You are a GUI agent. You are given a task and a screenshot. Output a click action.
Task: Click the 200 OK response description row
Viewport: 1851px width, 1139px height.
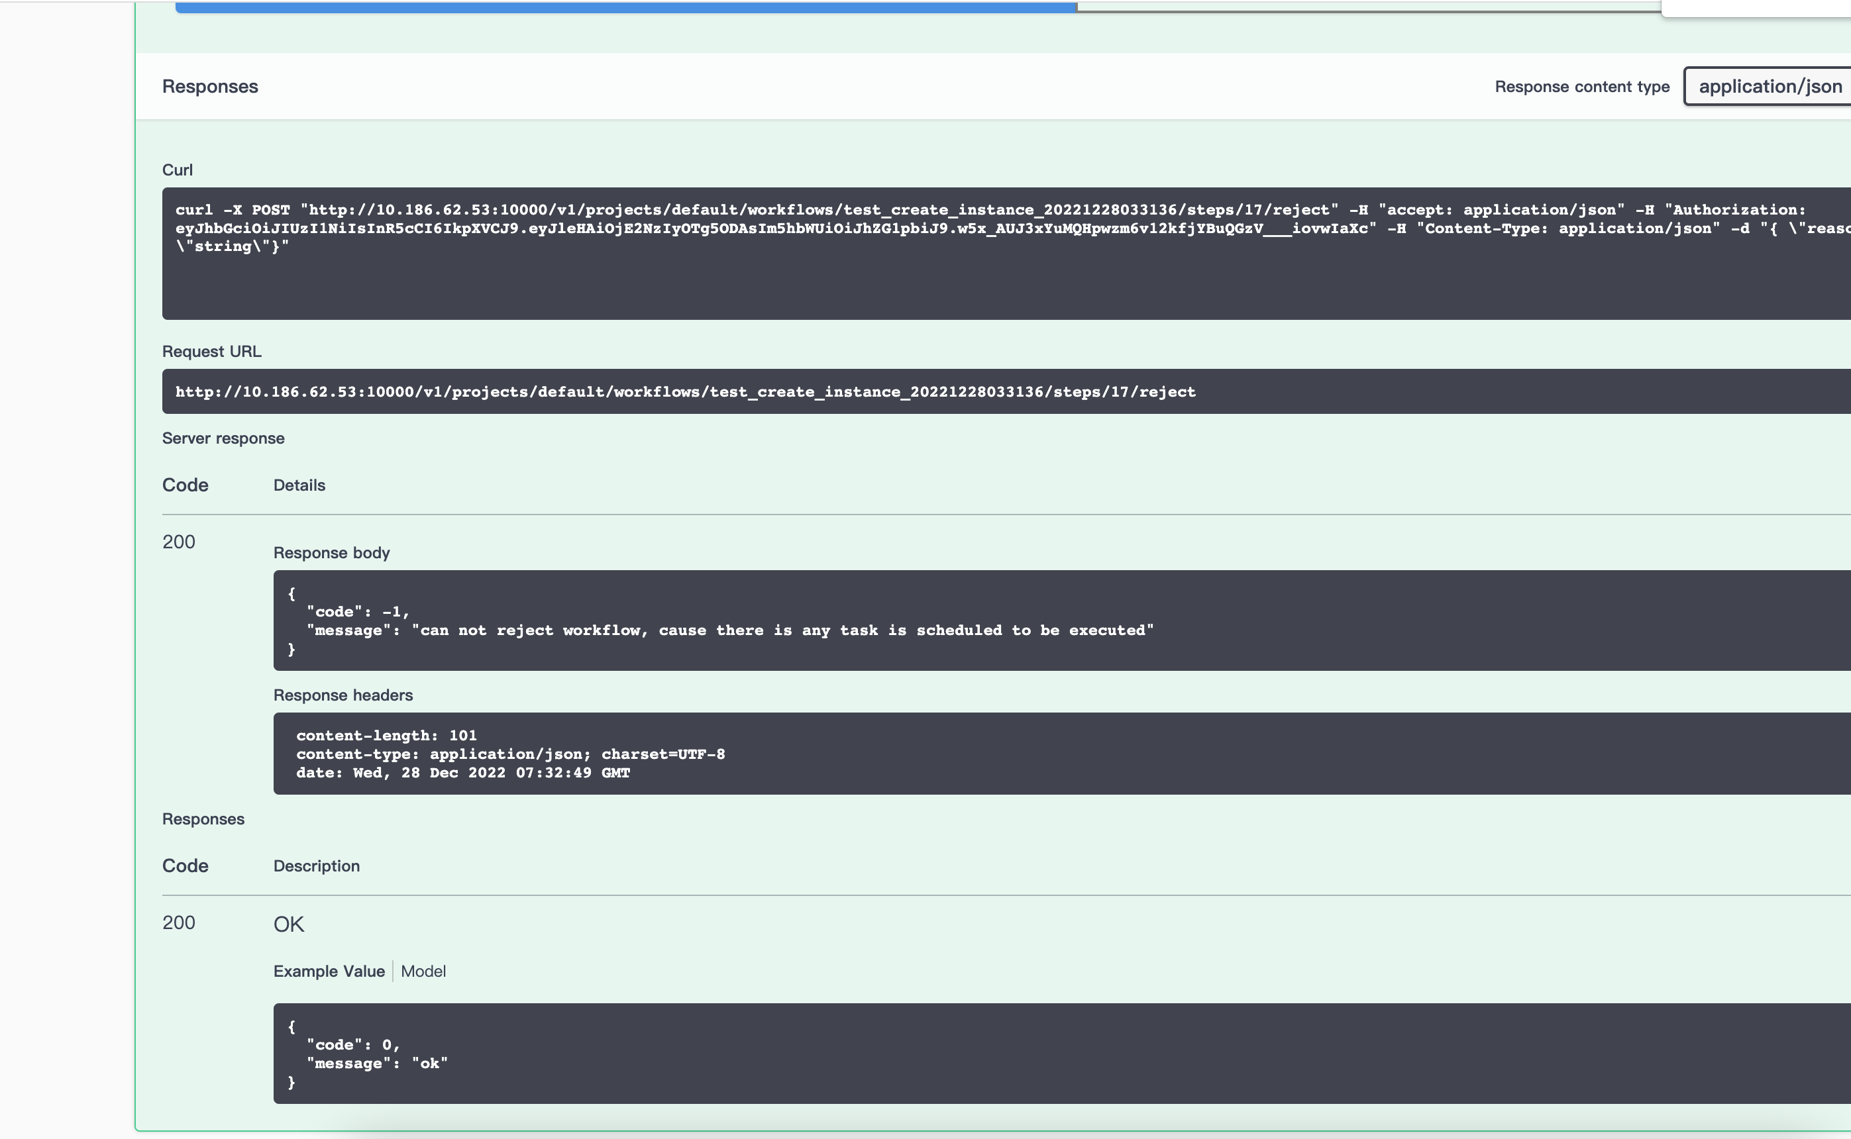point(290,924)
